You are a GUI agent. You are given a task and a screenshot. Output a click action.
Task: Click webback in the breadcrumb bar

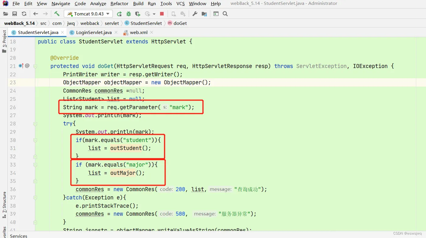(x=90, y=23)
